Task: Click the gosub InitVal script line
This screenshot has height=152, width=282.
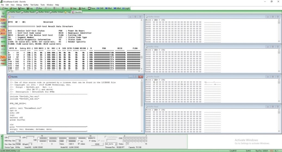Action: 17,120
